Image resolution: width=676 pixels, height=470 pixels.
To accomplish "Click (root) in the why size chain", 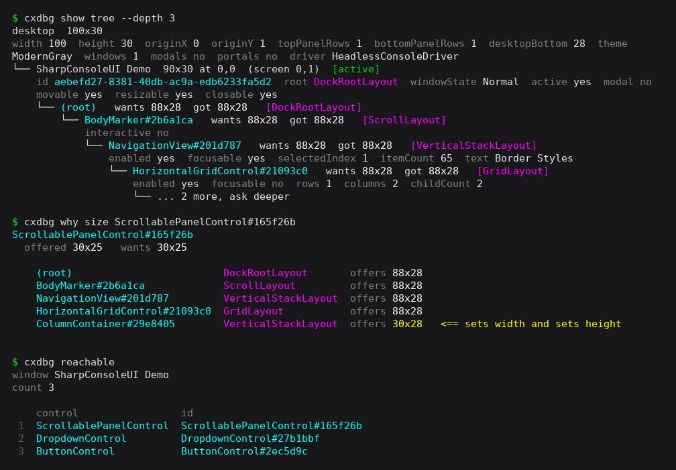I will (x=54, y=273).
